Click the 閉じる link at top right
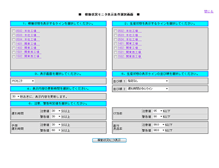This screenshot has width=219, height=168. pos(209,11)
